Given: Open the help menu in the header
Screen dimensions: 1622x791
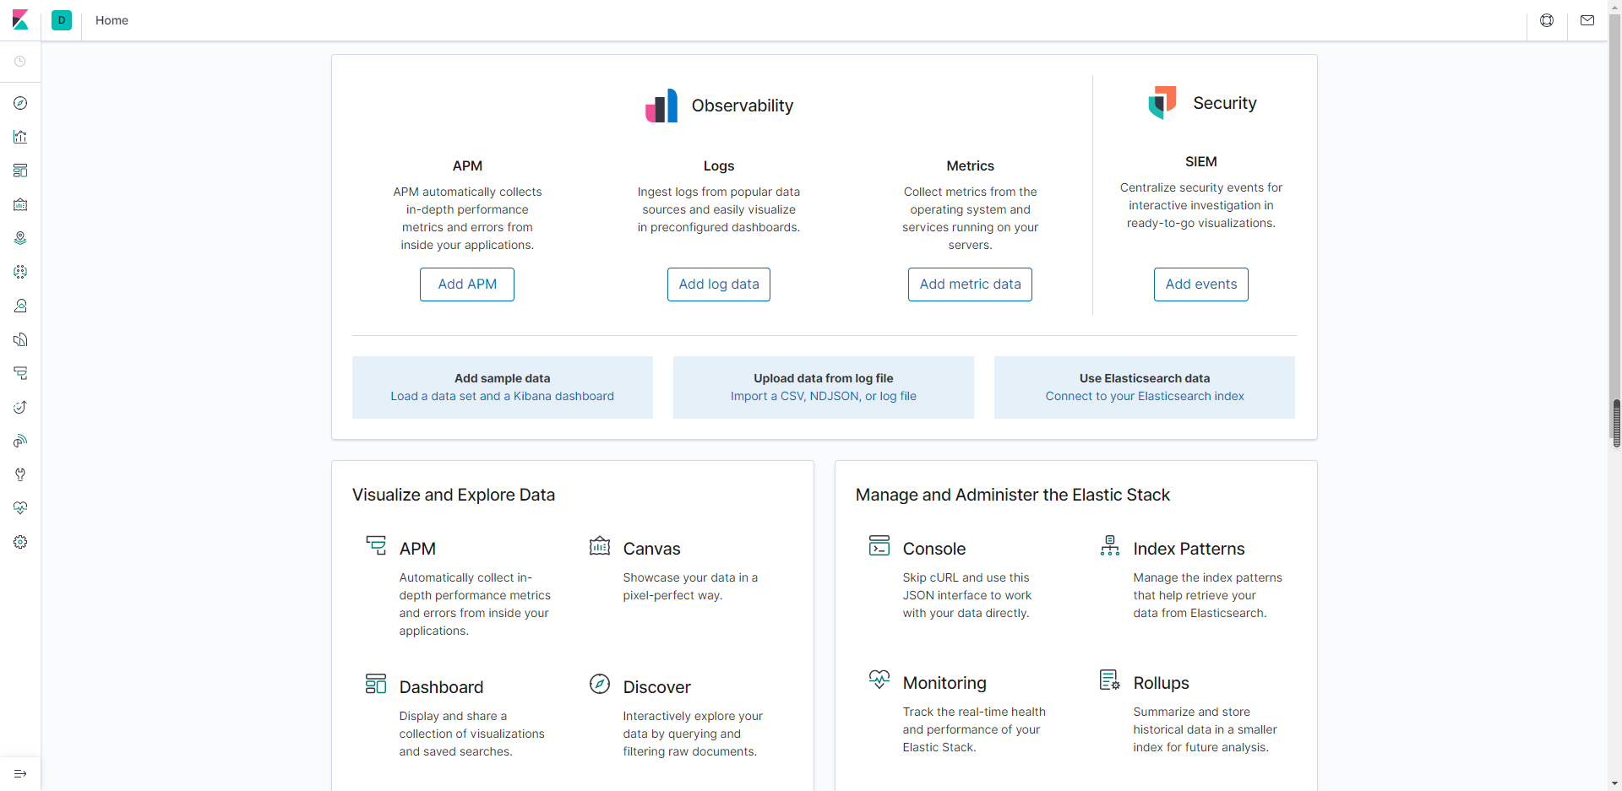Looking at the screenshot, I should point(1547,20).
